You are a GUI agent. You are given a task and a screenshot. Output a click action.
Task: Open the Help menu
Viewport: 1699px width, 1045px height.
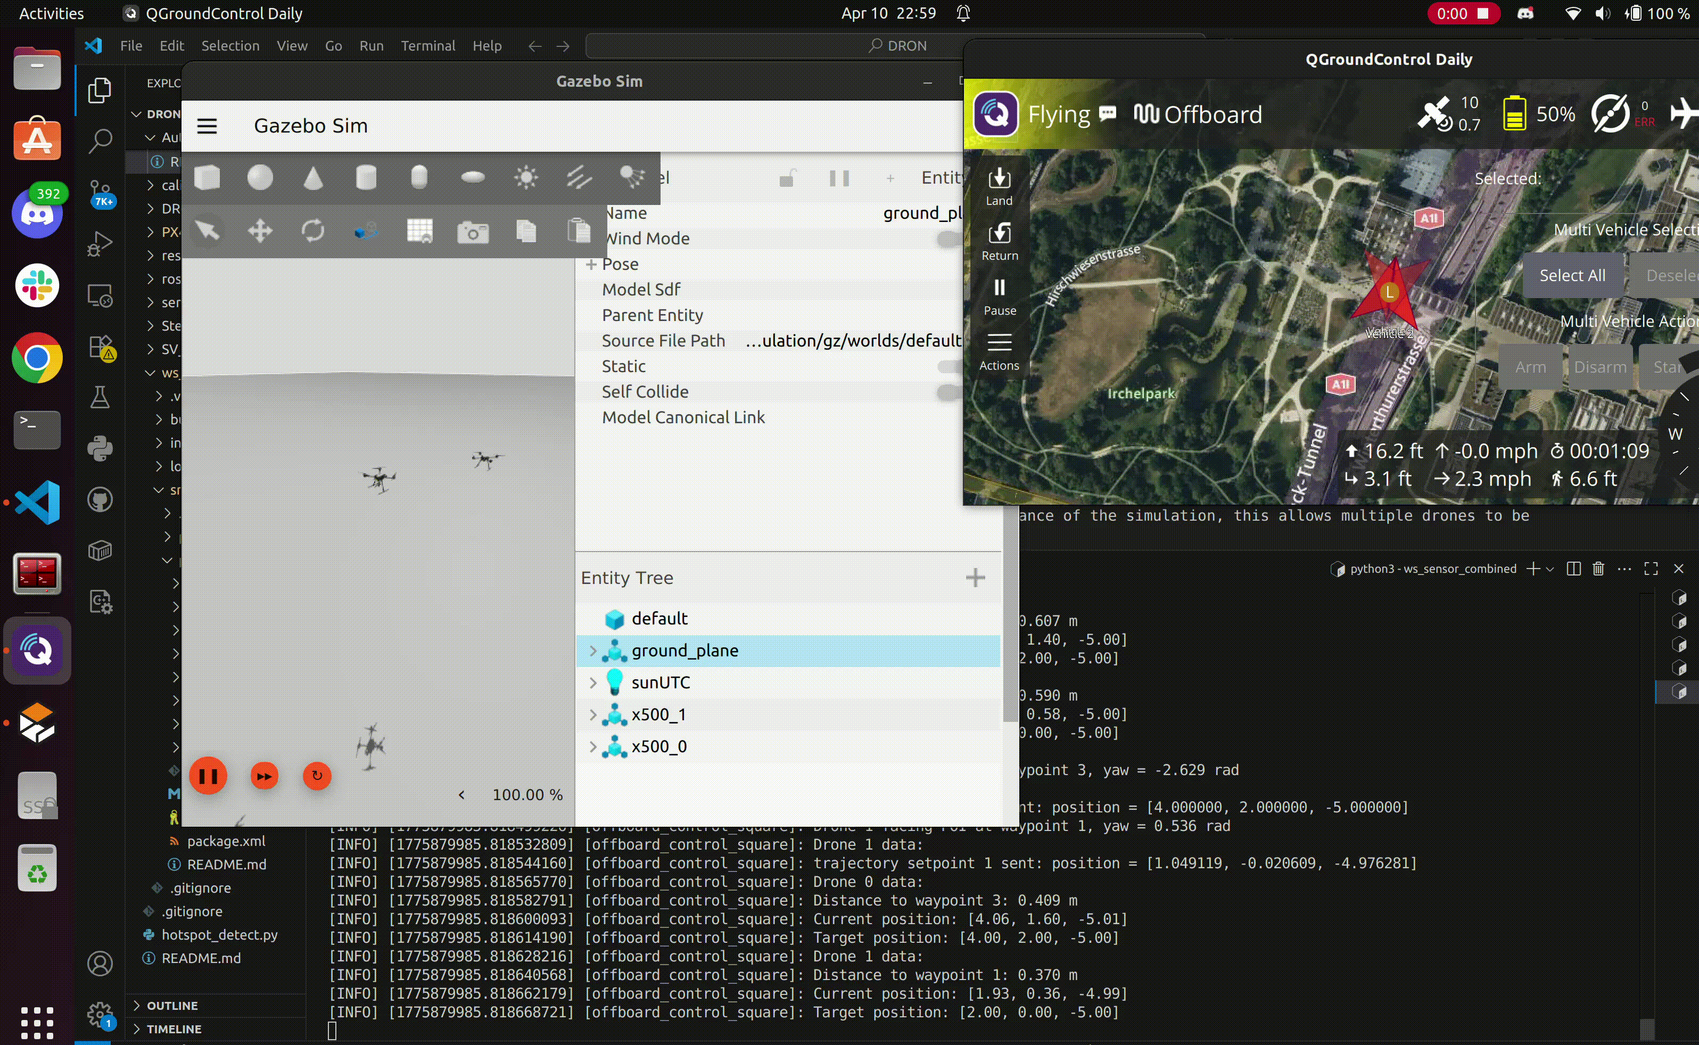pyautogui.click(x=486, y=46)
